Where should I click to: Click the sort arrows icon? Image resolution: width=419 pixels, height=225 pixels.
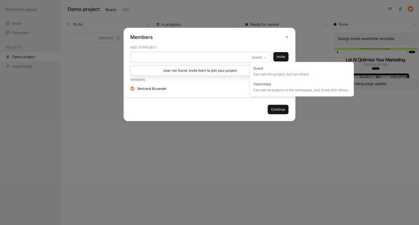point(400,9)
